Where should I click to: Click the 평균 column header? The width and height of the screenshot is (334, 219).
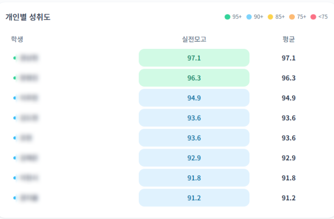(288, 39)
